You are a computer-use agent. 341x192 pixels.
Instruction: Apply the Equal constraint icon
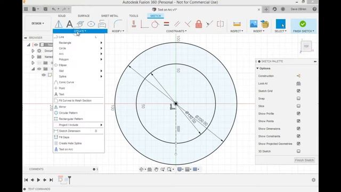point(166,24)
